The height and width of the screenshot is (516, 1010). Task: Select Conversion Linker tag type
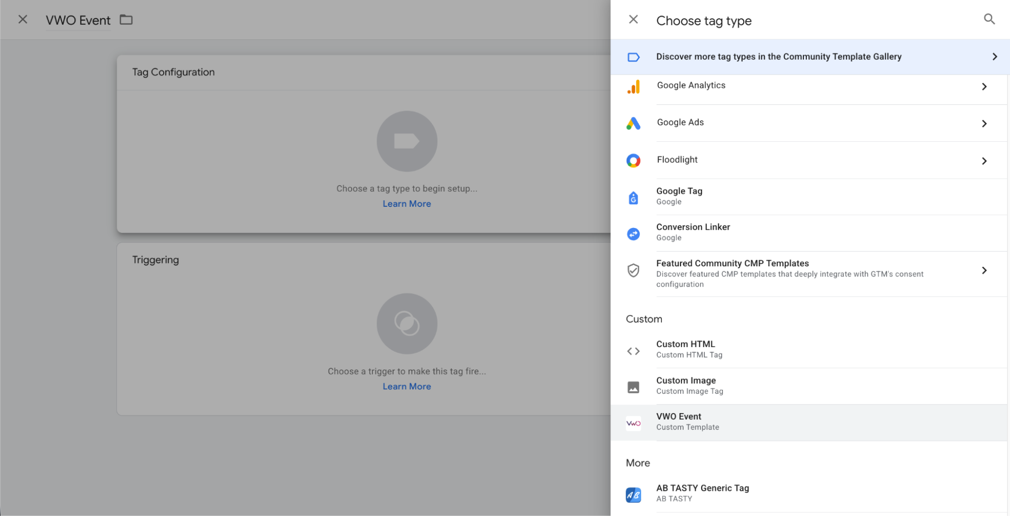809,233
